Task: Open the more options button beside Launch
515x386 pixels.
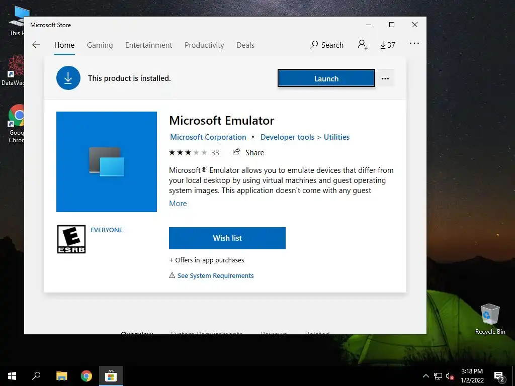Action: click(385, 78)
